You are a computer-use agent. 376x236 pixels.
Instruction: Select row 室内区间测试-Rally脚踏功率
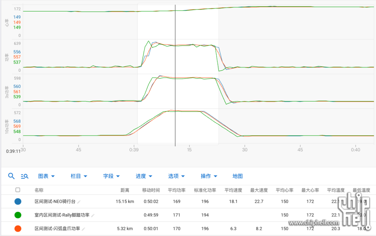coord(188,215)
